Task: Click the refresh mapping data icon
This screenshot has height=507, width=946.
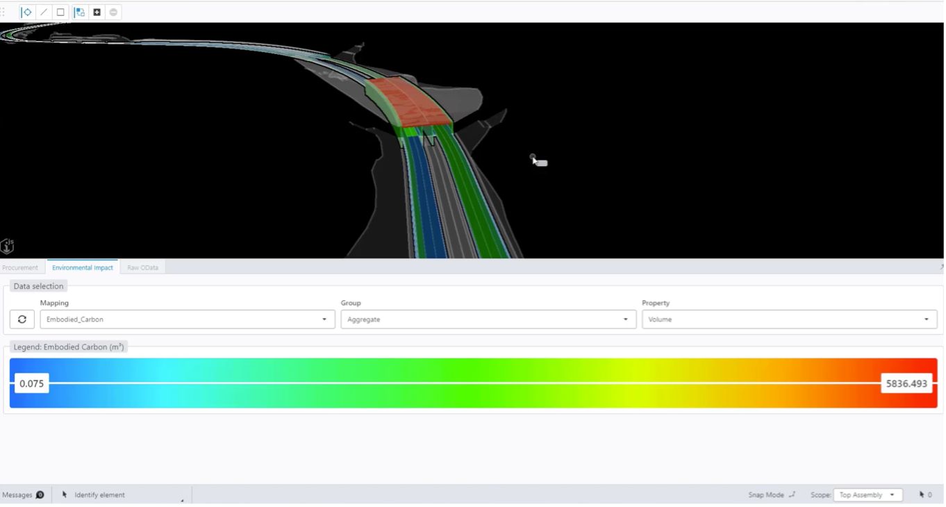Action: [22, 319]
